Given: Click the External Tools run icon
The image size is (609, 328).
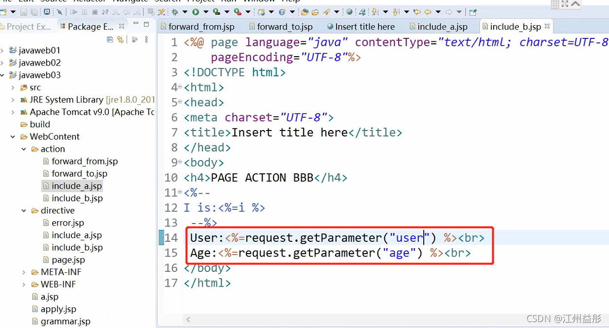Looking at the screenshot, I should tap(237, 12).
